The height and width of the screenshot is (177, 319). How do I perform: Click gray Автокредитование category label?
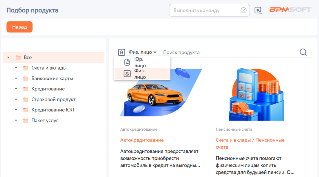point(139,129)
